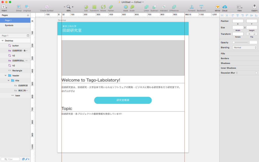Select the Rectangle layer
259x162 pixels.
point(15,71)
